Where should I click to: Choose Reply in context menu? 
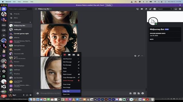tap(71, 68)
